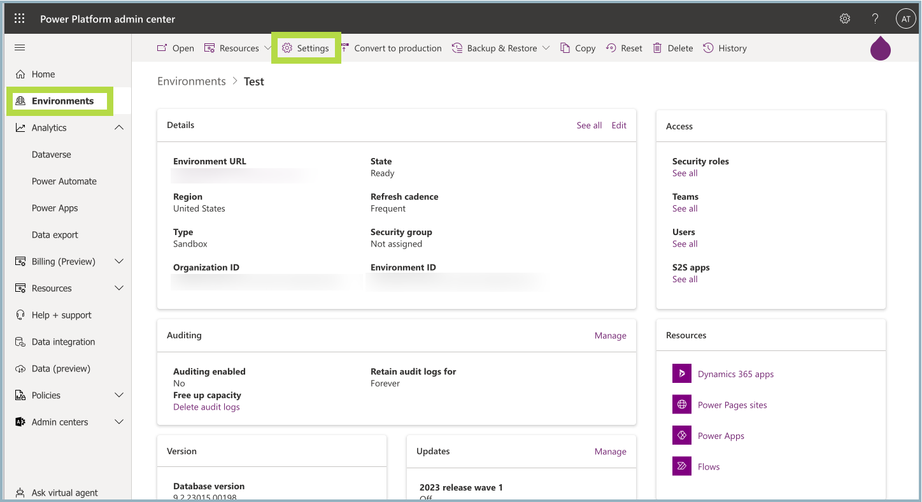Click the Environments breadcrumb link

(x=192, y=82)
